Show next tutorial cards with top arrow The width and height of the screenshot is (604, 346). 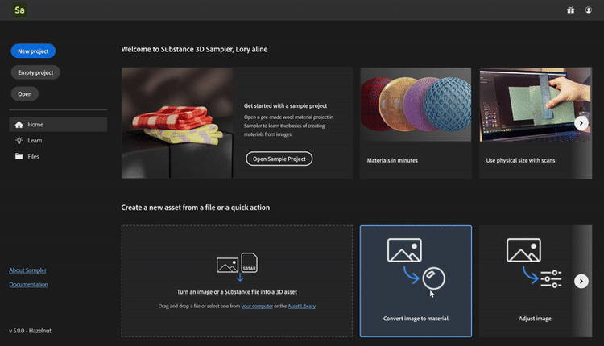(x=581, y=123)
